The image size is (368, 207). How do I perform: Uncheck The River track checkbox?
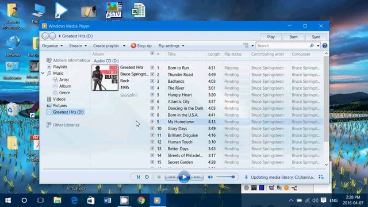(x=152, y=88)
